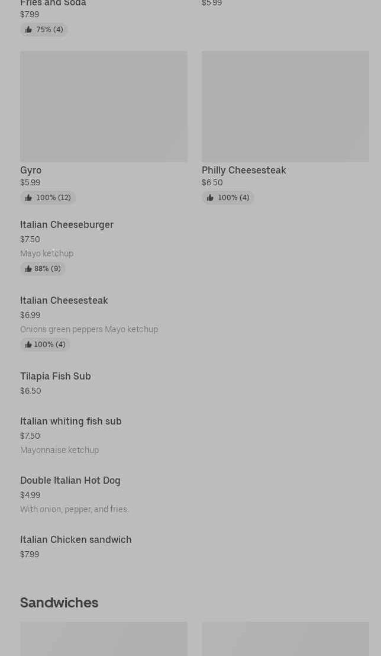
Task: Select the Gyro menu item title
Action: coord(31,171)
